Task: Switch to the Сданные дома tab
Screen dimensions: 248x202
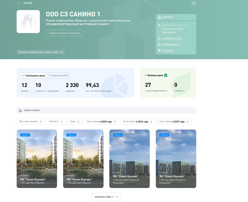Action: click(x=59, y=76)
